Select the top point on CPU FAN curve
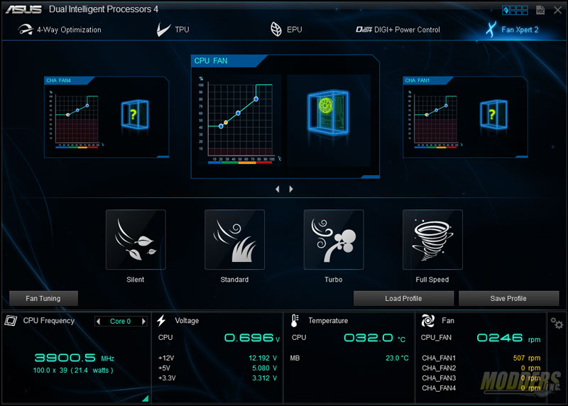The image size is (568, 406). click(256, 99)
